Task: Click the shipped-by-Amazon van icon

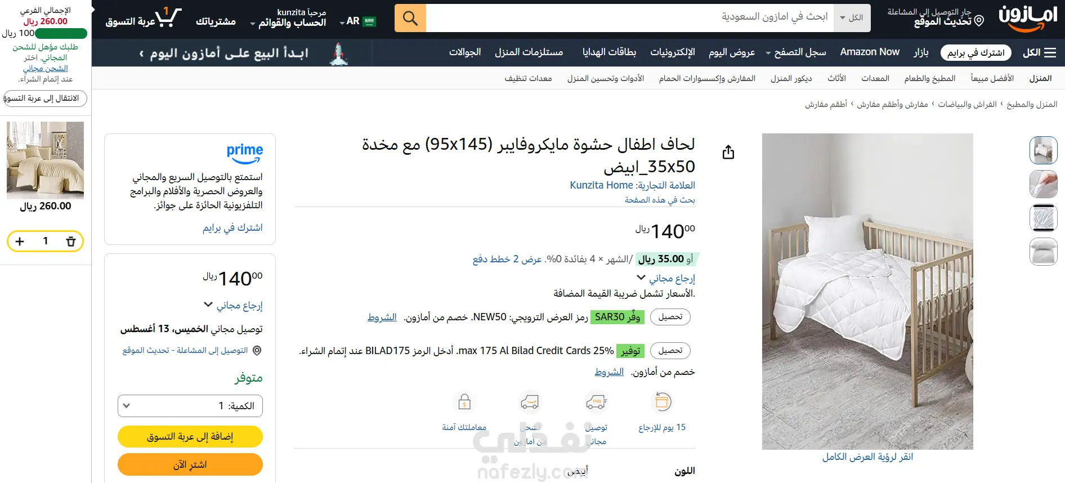Action: point(530,402)
